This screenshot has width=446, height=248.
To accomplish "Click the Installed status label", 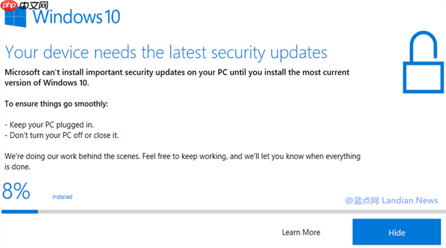I will click(x=62, y=196).
